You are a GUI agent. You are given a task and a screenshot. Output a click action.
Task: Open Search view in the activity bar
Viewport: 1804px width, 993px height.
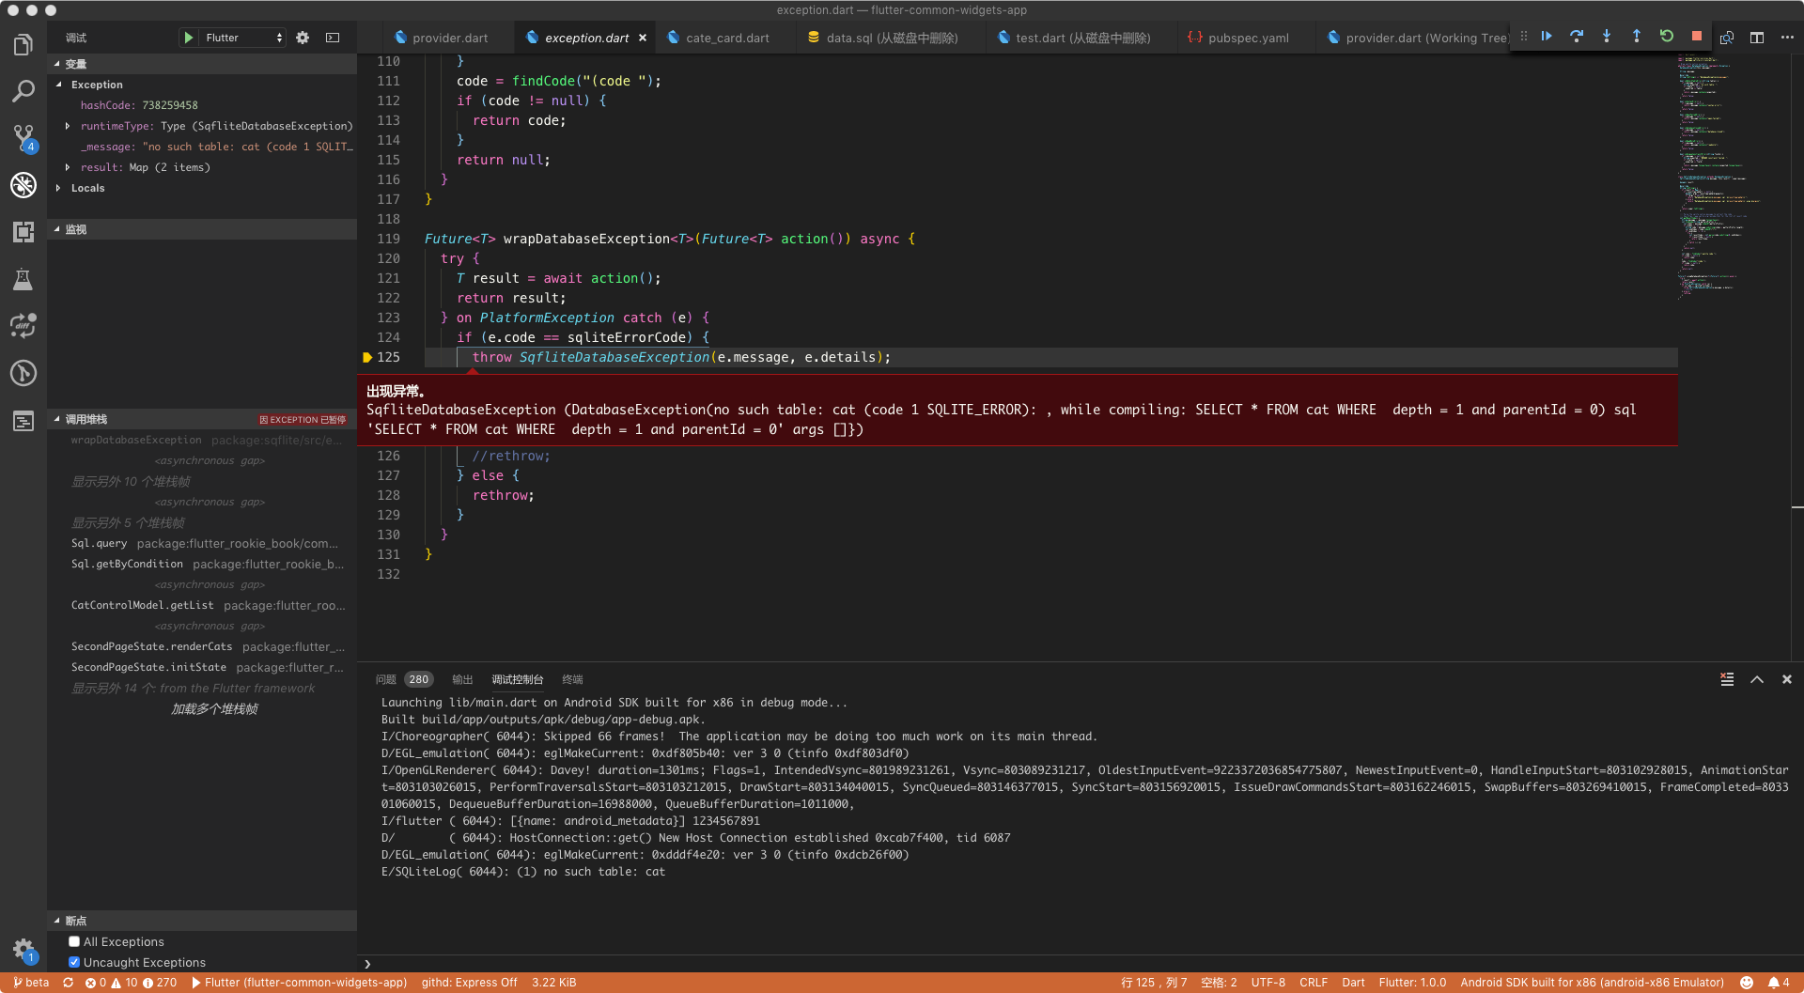(23, 90)
